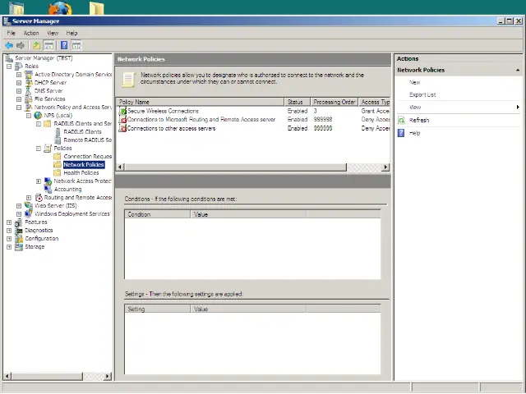Select Network Policies in tree
This screenshot has width=526, height=394.
[84, 164]
